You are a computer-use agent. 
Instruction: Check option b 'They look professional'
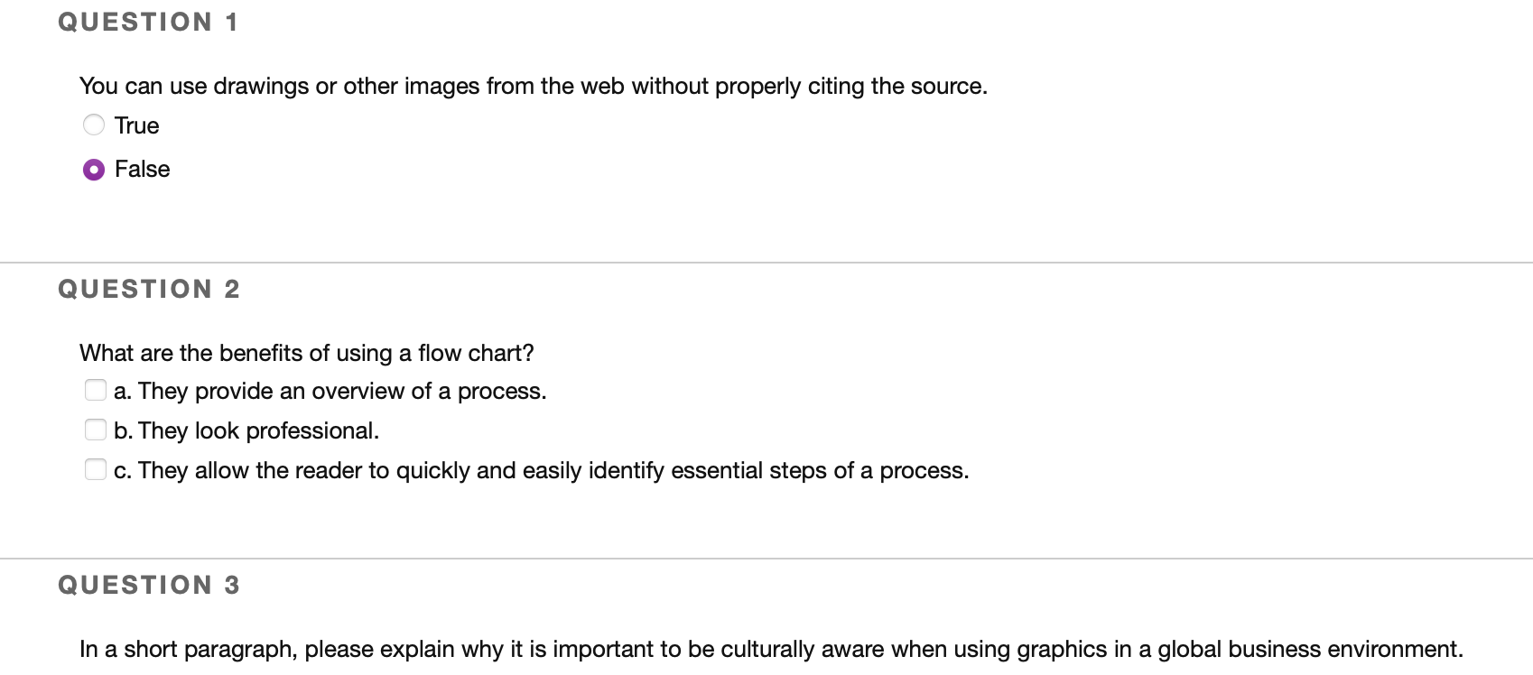click(96, 430)
